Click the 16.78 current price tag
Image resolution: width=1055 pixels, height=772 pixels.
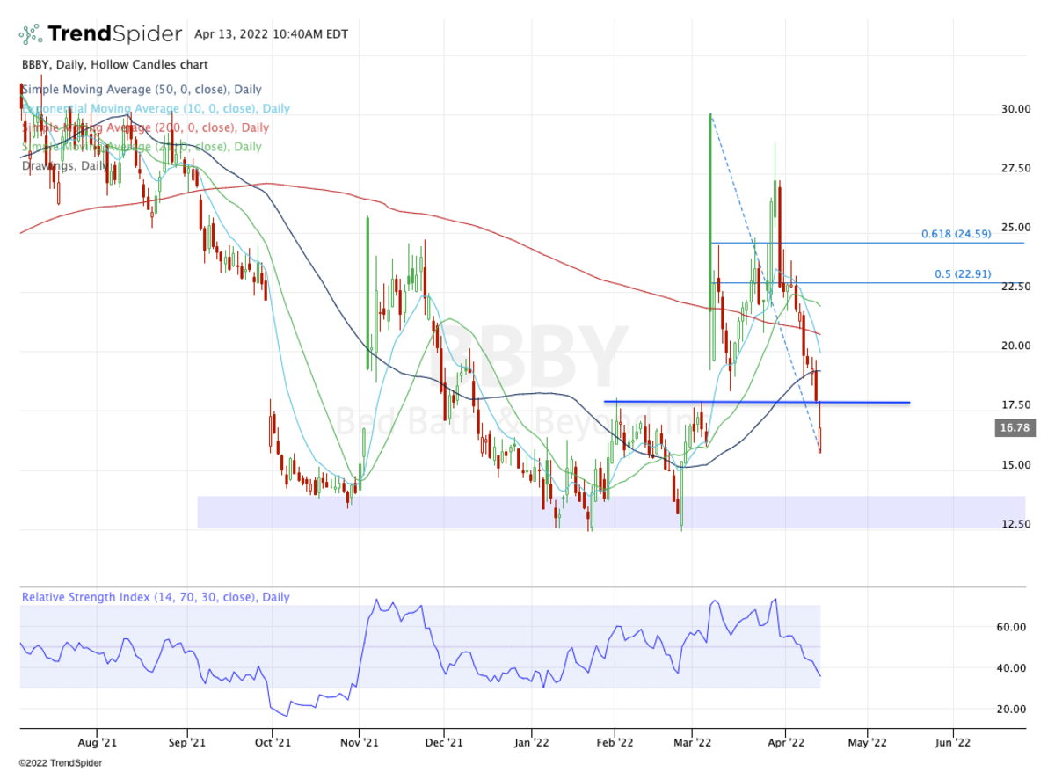pyautogui.click(x=1012, y=428)
